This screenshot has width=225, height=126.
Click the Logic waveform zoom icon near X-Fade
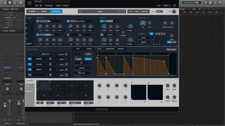coord(194,9)
